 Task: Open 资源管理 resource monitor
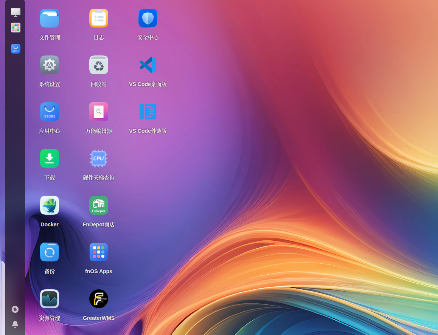pos(50,299)
